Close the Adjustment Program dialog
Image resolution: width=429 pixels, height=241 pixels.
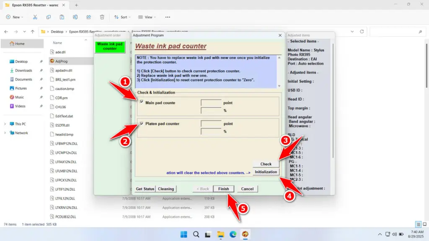click(280, 35)
